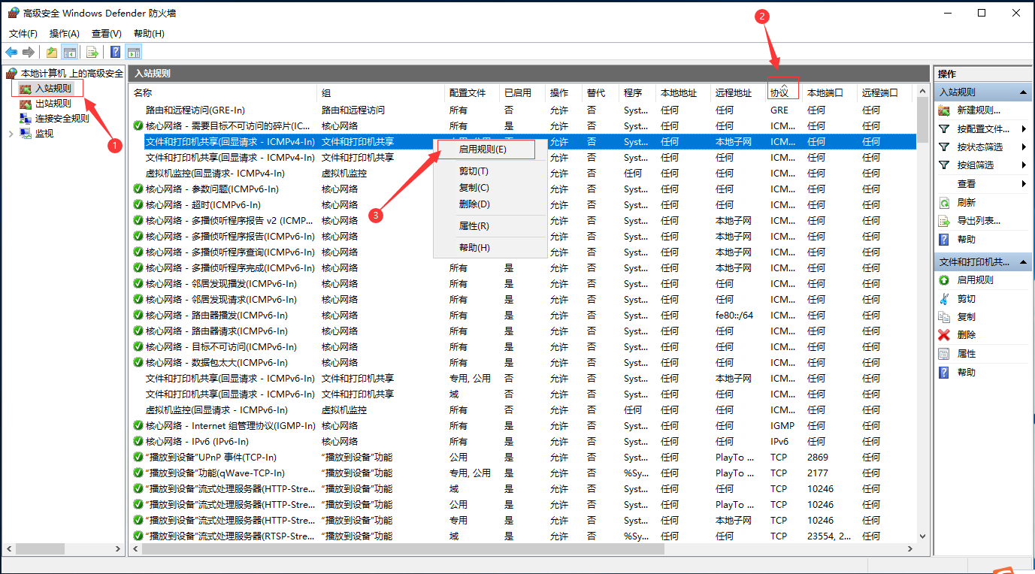Choose 剪切(T) from the context menu
Viewport: 1035px width, 574px height.
pos(490,171)
